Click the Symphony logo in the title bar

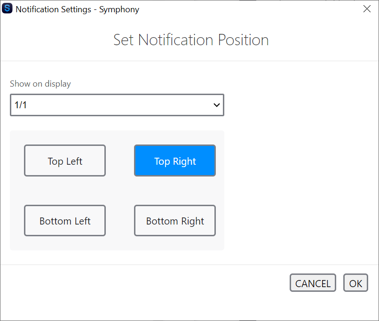(7, 9)
